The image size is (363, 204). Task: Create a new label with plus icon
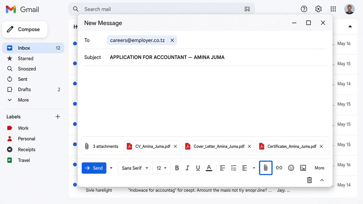point(58,117)
